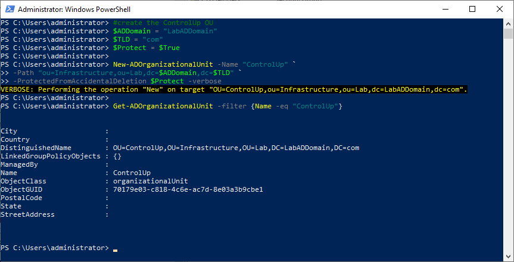
Task: Close the Windows PowerShell window
Action: 499,9
